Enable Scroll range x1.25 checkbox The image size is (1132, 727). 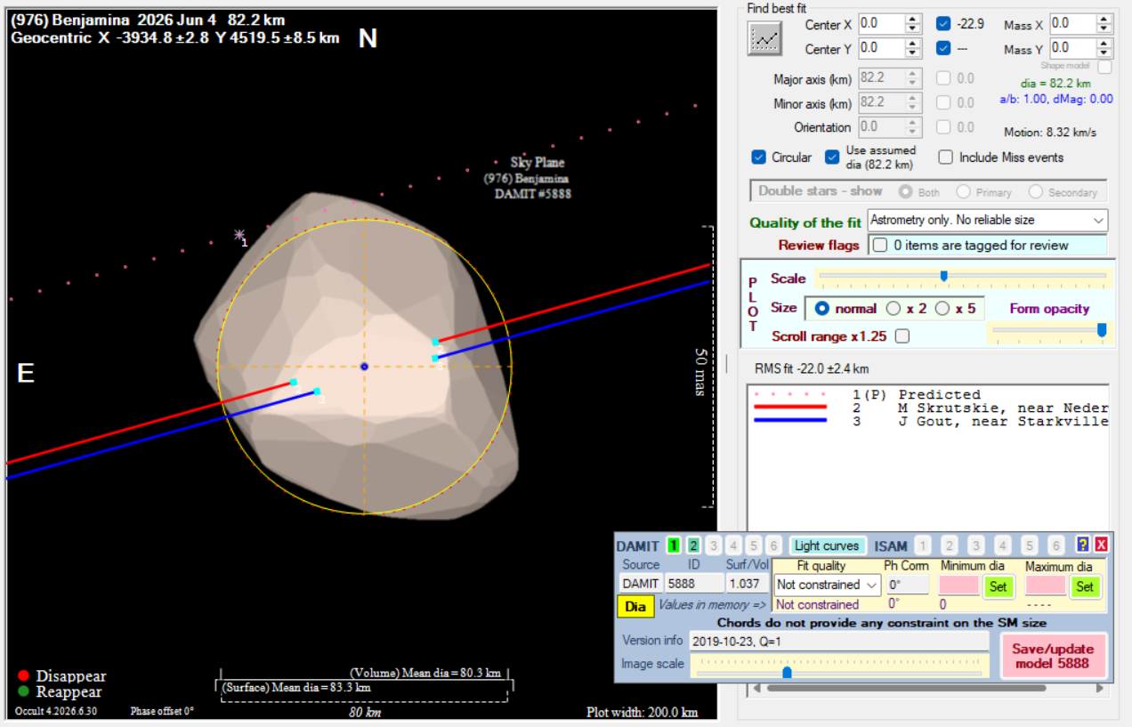[x=902, y=336]
